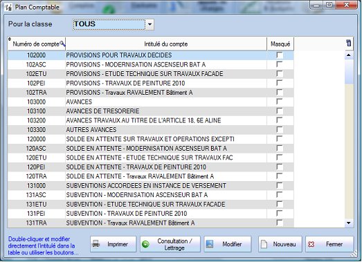Select AVANCES DE TRESORERIE label
The image size is (362, 262).
coord(102,111)
